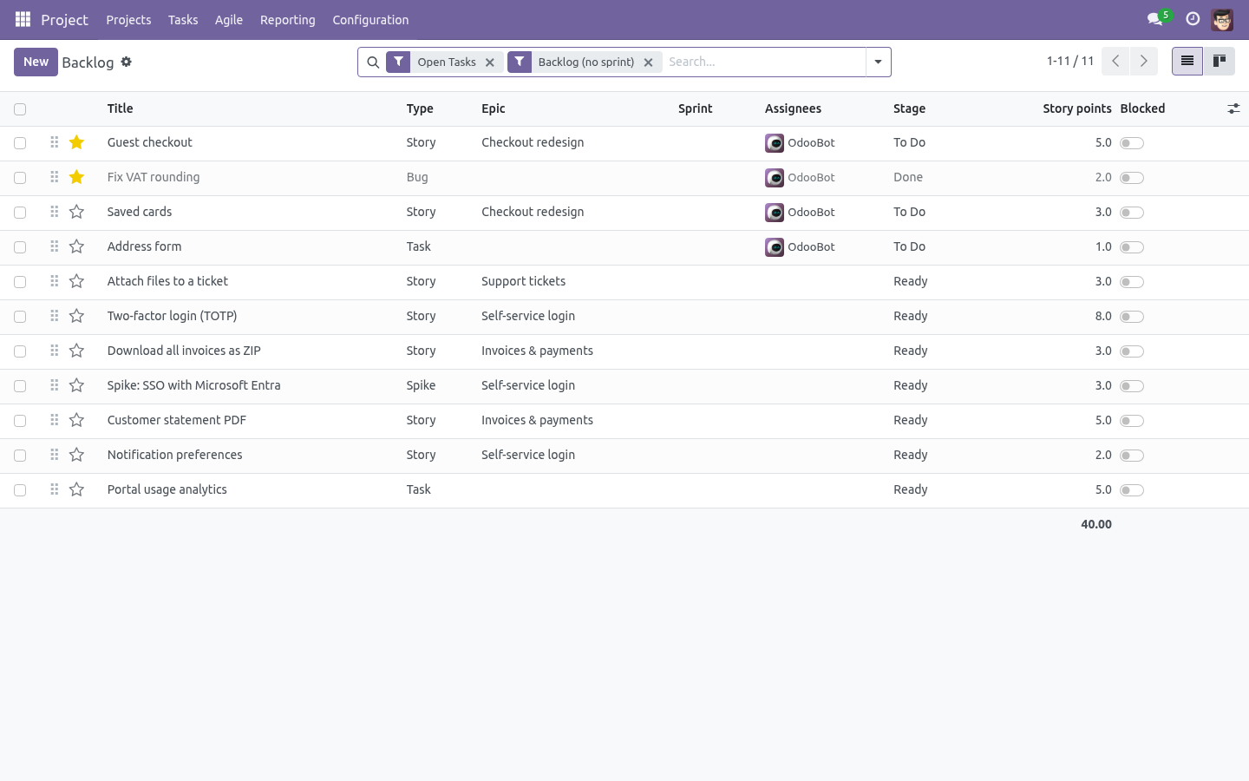Select the Guest checkout row checkbox
This screenshot has width=1249, height=781.
pyautogui.click(x=20, y=143)
